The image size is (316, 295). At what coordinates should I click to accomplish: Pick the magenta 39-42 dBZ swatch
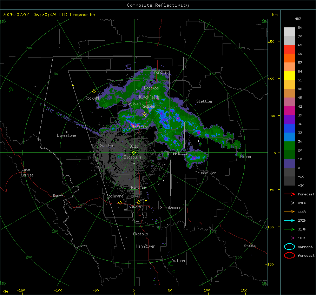coord(289,111)
